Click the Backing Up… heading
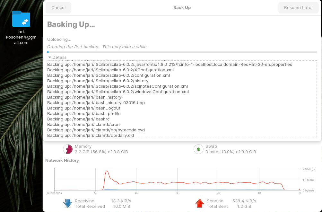Viewport: 322px width, 212px height. 71,24
